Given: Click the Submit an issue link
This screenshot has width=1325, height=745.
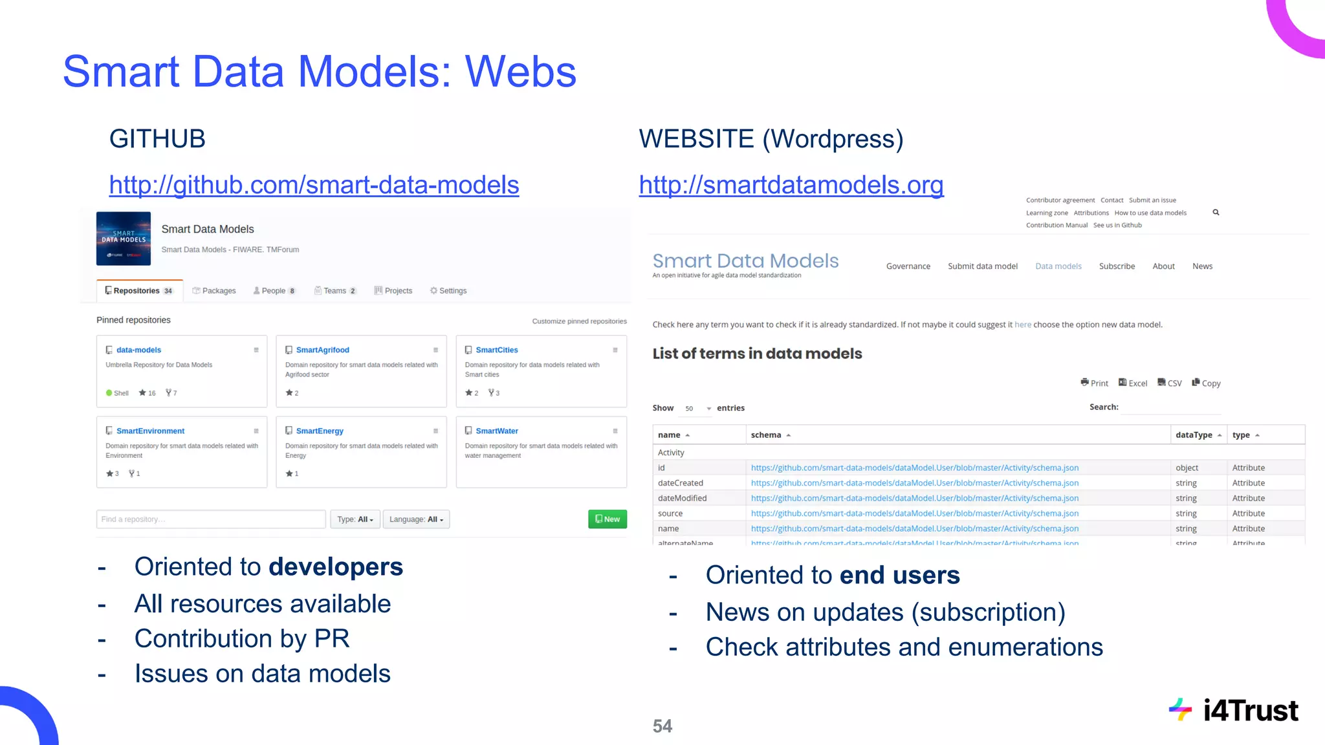Looking at the screenshot, I should tap(1152, 200).
